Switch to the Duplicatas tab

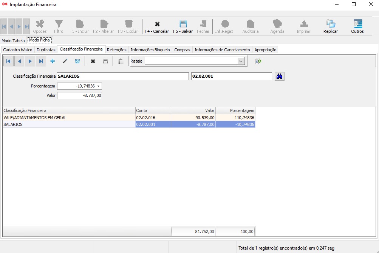point(46,50)
